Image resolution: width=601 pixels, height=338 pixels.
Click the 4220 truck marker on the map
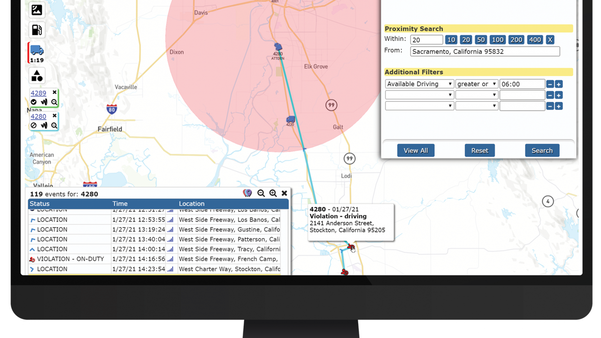tap(290, 120)
